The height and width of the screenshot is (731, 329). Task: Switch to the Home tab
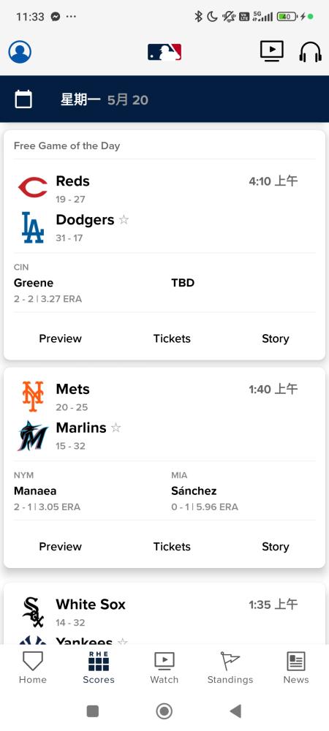33,667
